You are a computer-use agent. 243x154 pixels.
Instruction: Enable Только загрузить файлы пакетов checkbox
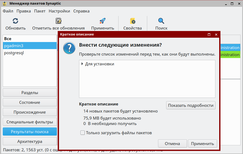pyautogui.click(x=83, y=133)
